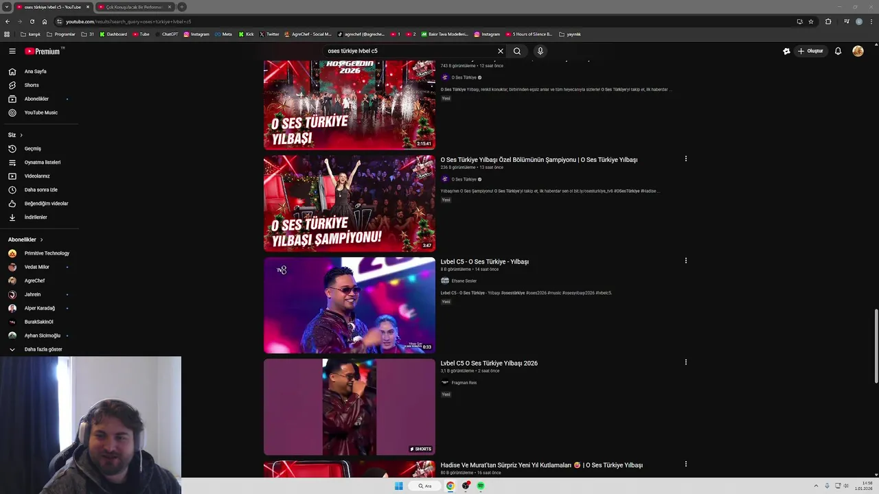This screenshot has width=879, height=494.
Task: Click the icon left of Oluştur
Action: [x=786, y=51]
